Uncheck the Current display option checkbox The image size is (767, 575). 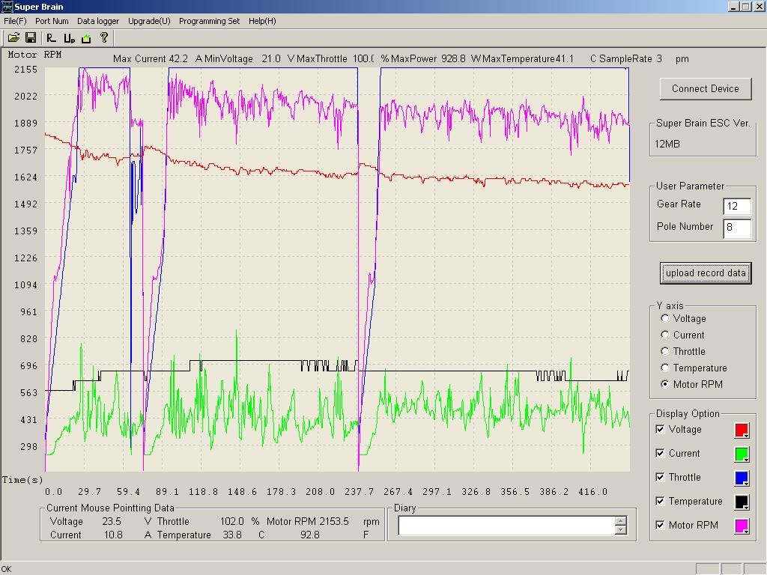pos(661,453)
